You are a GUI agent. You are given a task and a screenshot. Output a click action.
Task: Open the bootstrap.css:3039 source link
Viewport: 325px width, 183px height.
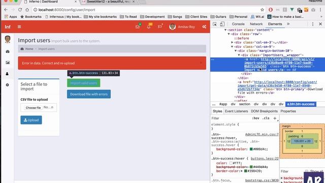pyautogui.click(x=262, y=180)
